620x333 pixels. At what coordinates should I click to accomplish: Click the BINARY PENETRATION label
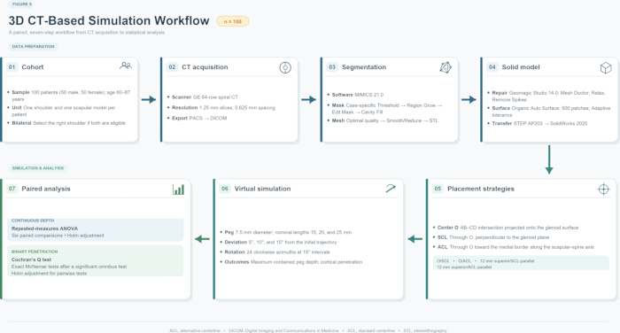pos(35,252)
